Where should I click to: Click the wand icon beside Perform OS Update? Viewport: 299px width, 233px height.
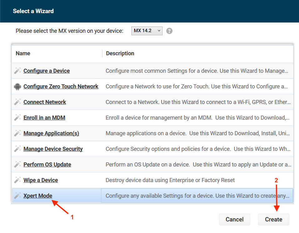tap(17, 165)
